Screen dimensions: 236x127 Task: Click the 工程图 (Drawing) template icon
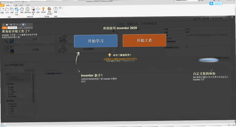[x=9, y=50]
